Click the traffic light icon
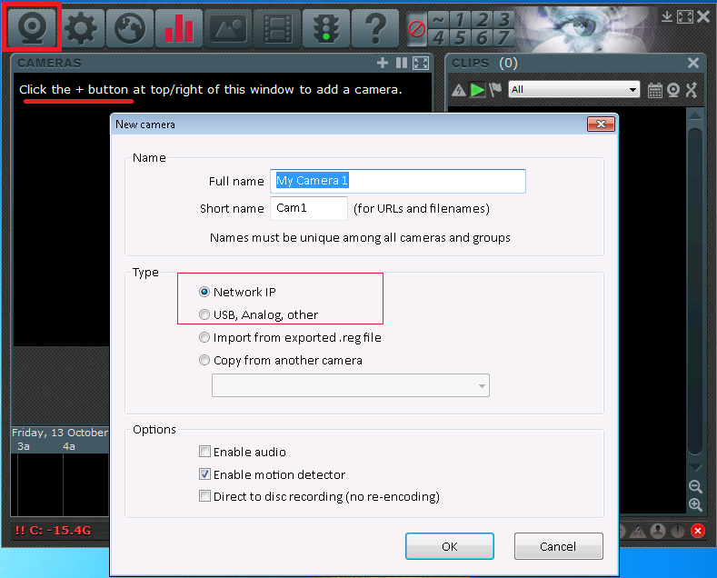717x578 pixels. click(x=325, y=29)
